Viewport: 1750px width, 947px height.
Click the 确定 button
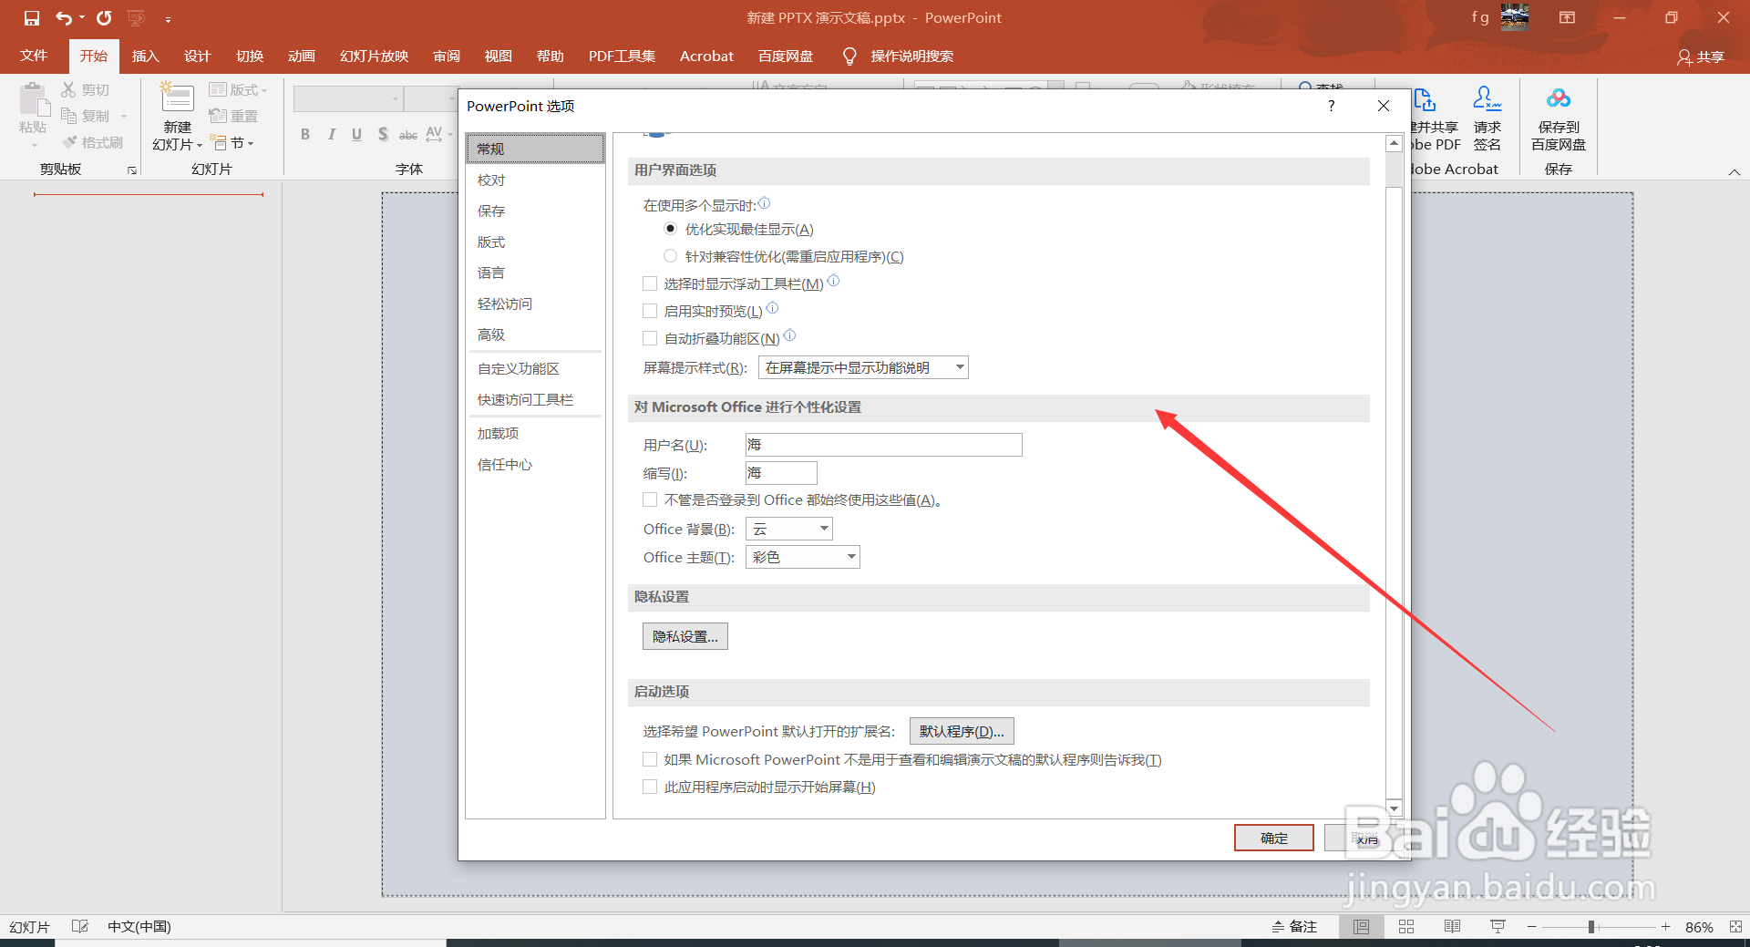(1273, 838)
